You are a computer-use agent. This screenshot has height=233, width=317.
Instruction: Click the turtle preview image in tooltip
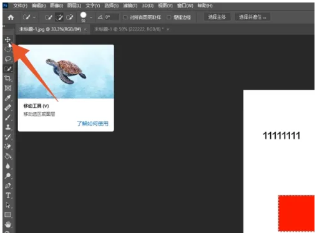(x=66, y=72)
